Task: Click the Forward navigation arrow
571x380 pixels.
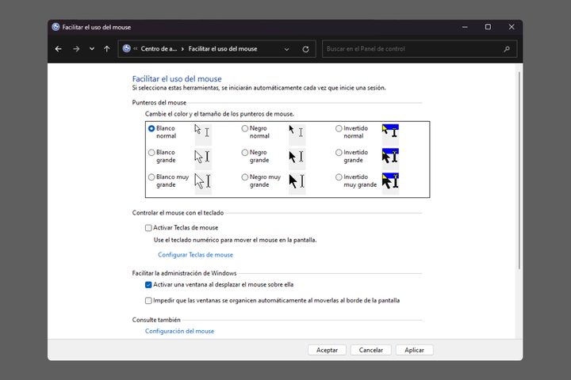Action: 76,49
